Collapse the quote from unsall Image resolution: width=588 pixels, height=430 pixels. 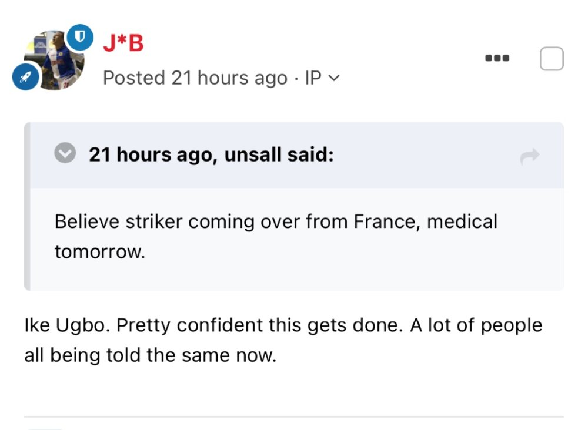65,154
